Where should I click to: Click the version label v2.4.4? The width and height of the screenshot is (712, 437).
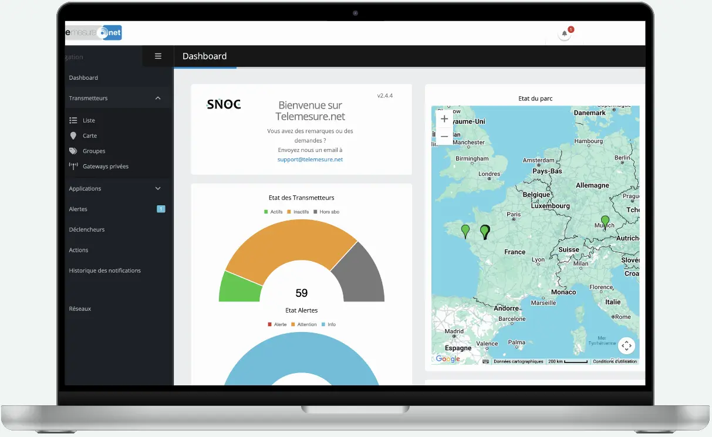tap(385, 95)
